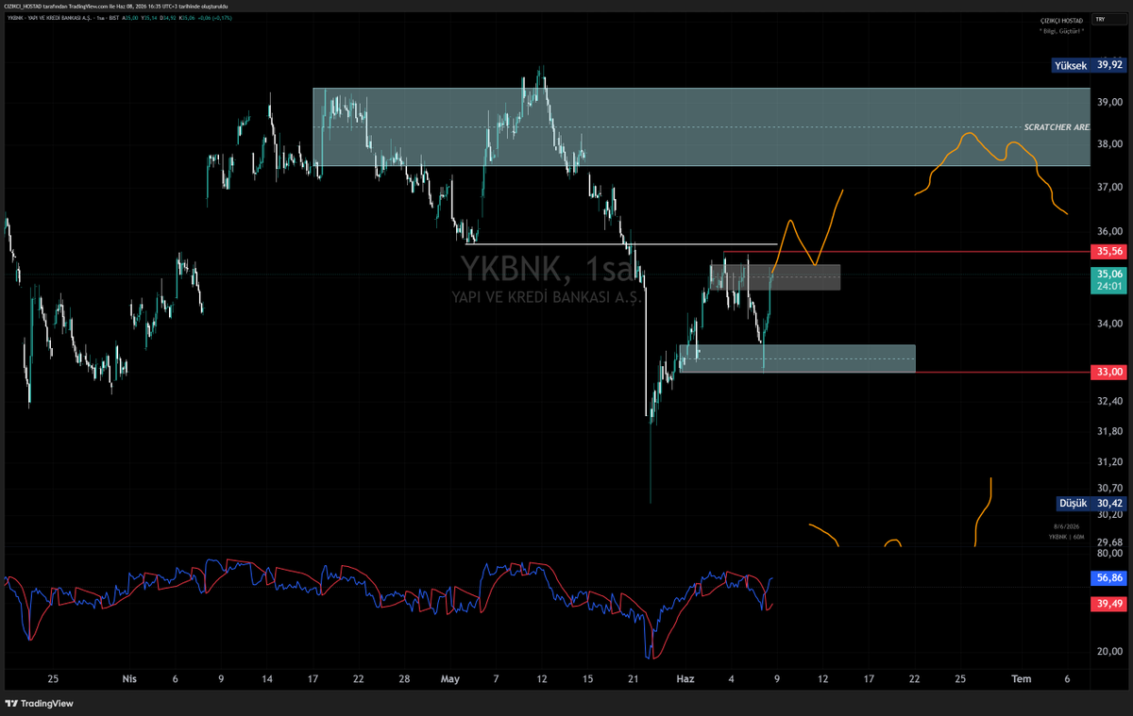1133x716 pixels.
Task: Click the 25 date label at time axis start
Action: pos(53,678)
